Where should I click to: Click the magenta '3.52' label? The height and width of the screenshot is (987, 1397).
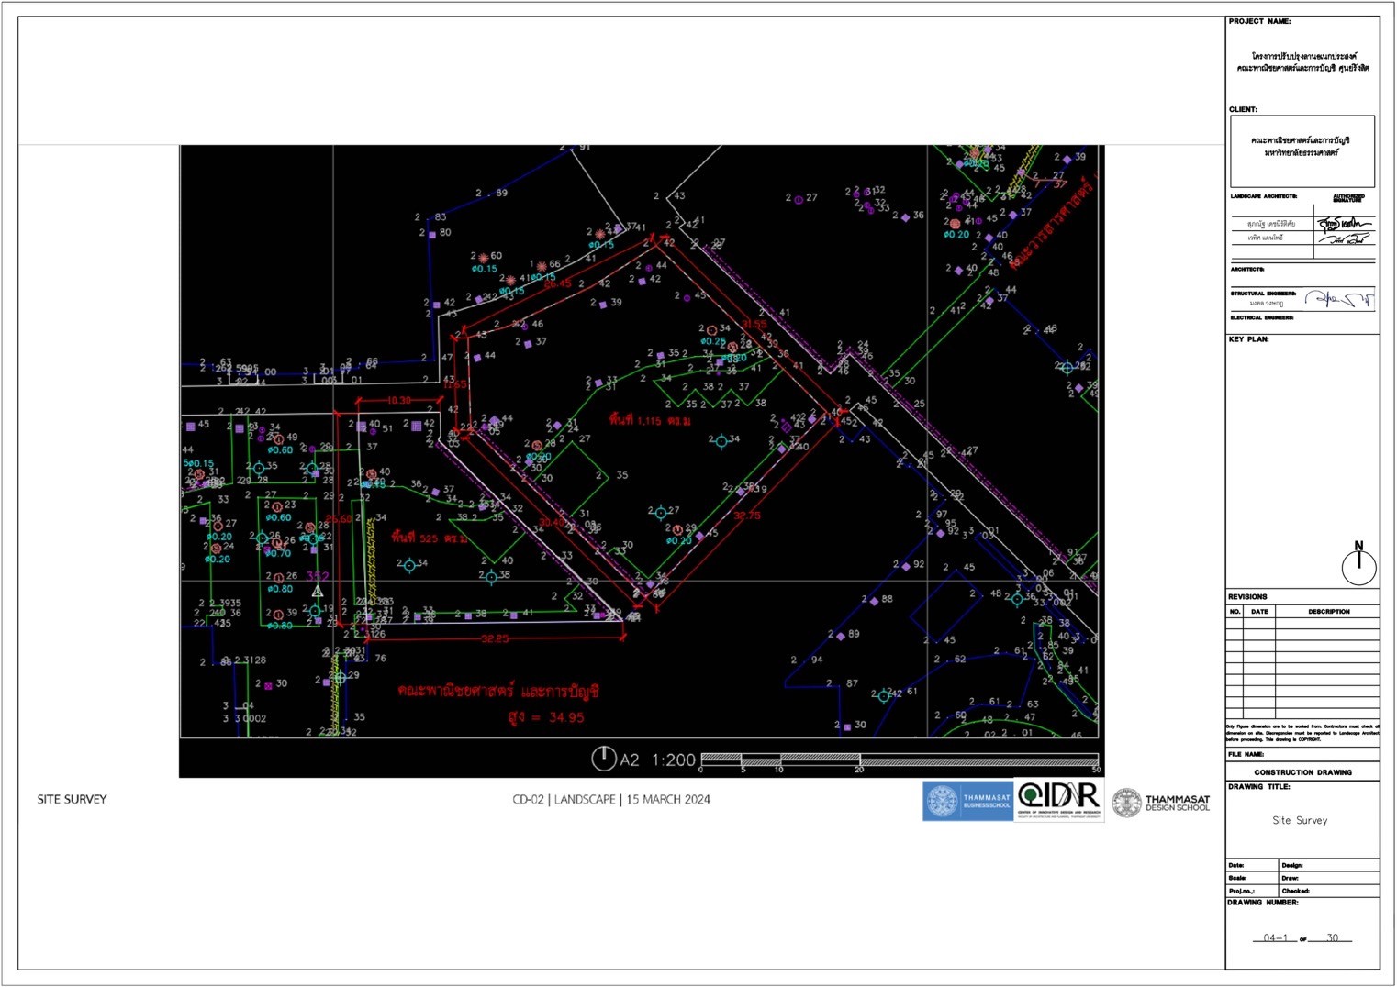318,576
